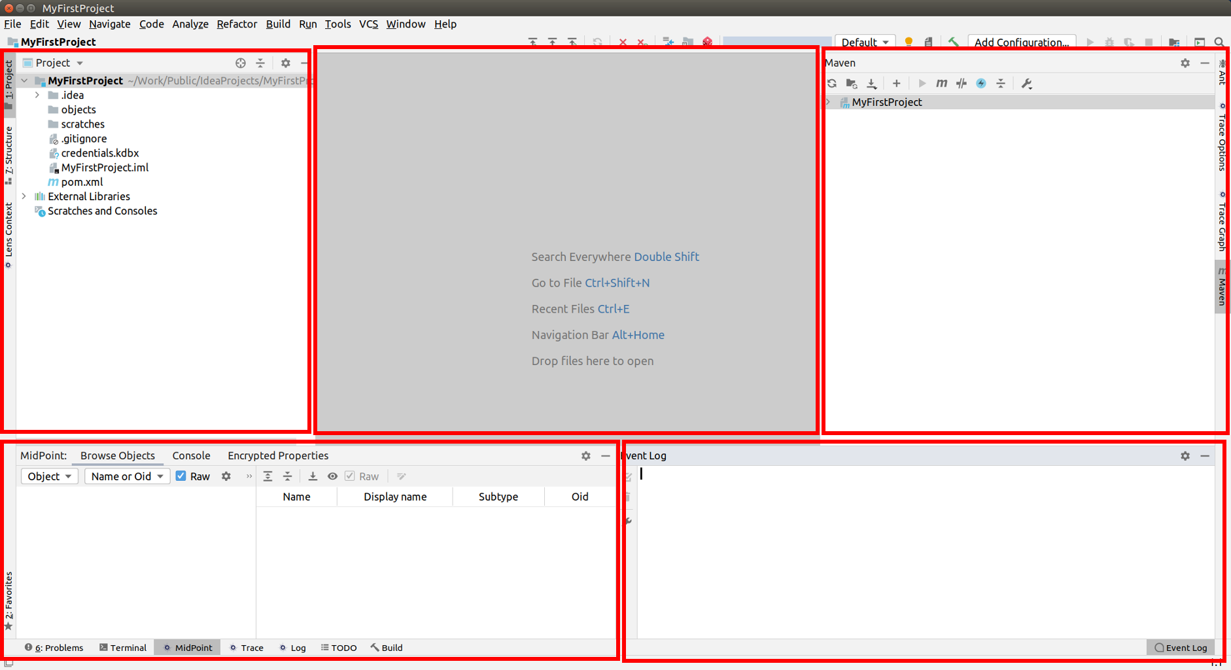1231x670 pixels.
Task: Reload all Maven projects
Action: click(x=831, y=83)
